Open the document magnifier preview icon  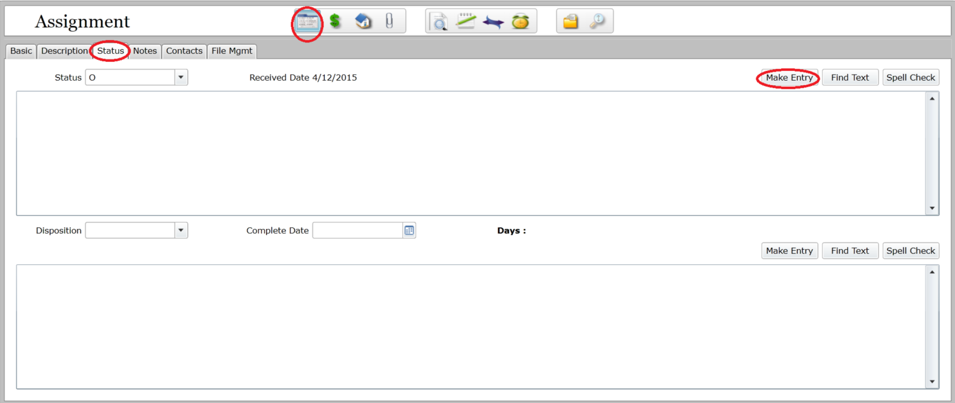point(439,22)
